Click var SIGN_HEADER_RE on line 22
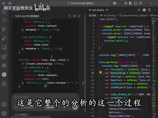Image resolution: width=158 pixels, height=118 pixels. pyautogui.click(x=118, y=94)
